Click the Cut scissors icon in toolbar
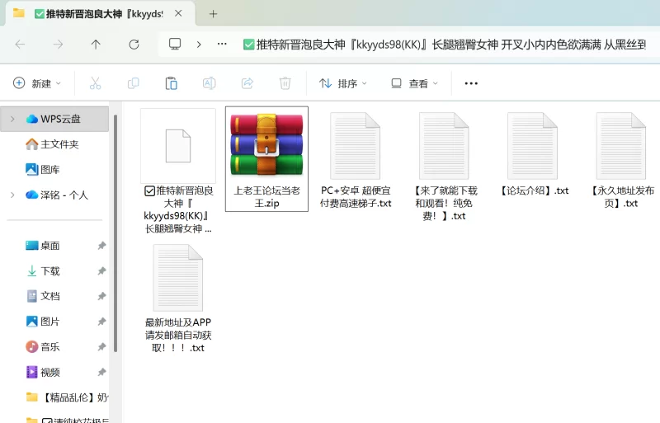This screenshot has width=660, height=423. click(x=95, y=83)
